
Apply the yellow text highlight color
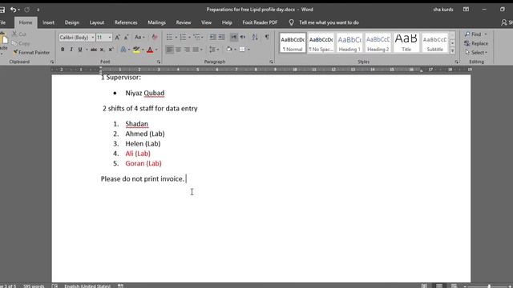click(136, 50)
